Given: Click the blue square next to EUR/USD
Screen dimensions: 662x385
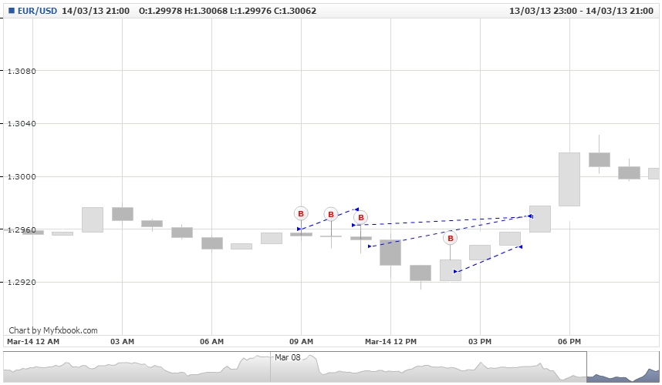Looking at the screenshot, I should [12, 11].
